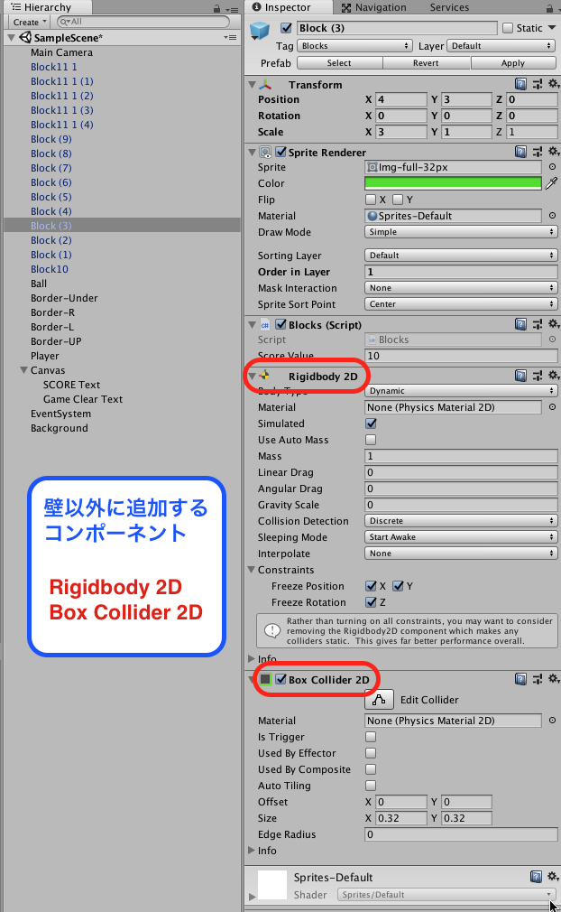The width and height of the screenshot is (561, 912).
Task: Click the green Color swatch
Action: tap(453, 183)
